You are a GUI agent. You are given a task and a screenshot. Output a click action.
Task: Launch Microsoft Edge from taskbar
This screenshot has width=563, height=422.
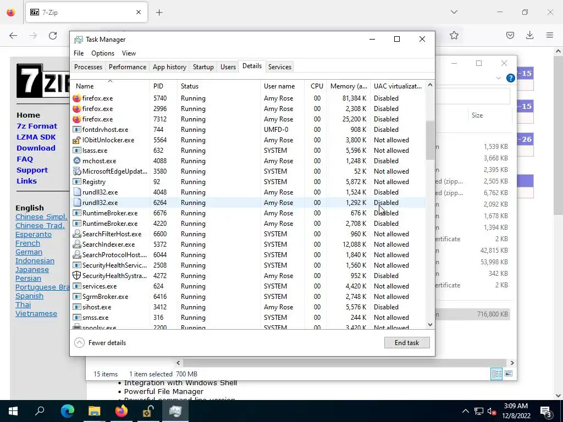67,411
